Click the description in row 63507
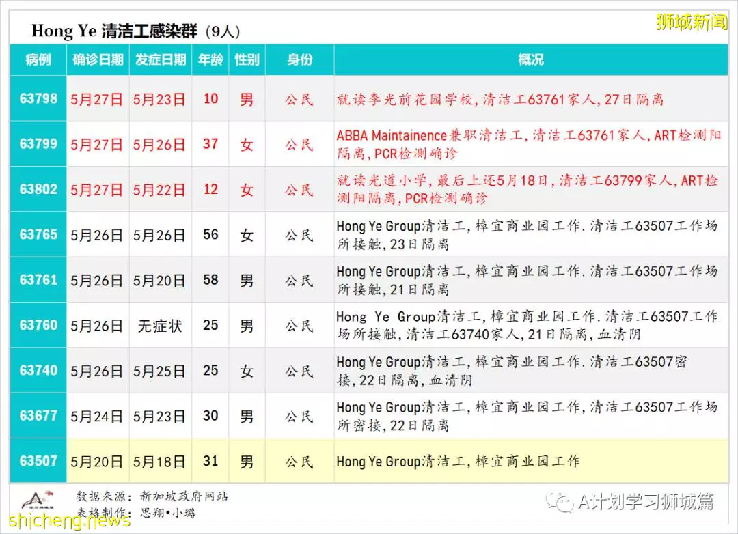Viewport: 738px width, 534px height. click(x=458, y=461)
